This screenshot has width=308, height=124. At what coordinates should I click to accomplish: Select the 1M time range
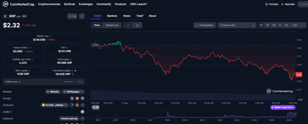point(274,25)
